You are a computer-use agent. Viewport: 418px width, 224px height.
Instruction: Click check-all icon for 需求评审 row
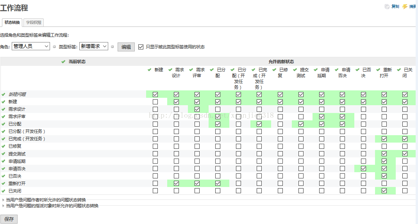click(x=4, y=116)
